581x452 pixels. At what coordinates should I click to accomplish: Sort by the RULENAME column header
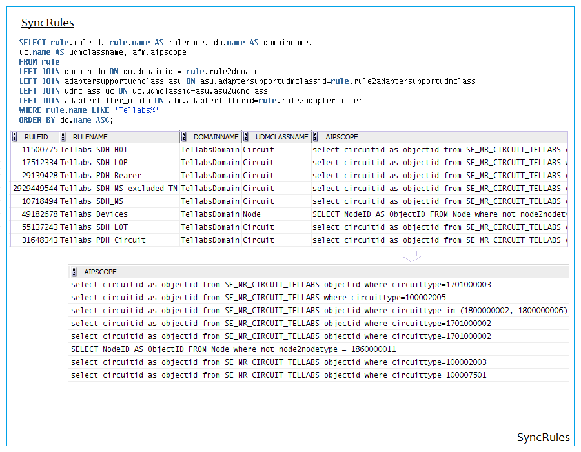click(90, 137)
